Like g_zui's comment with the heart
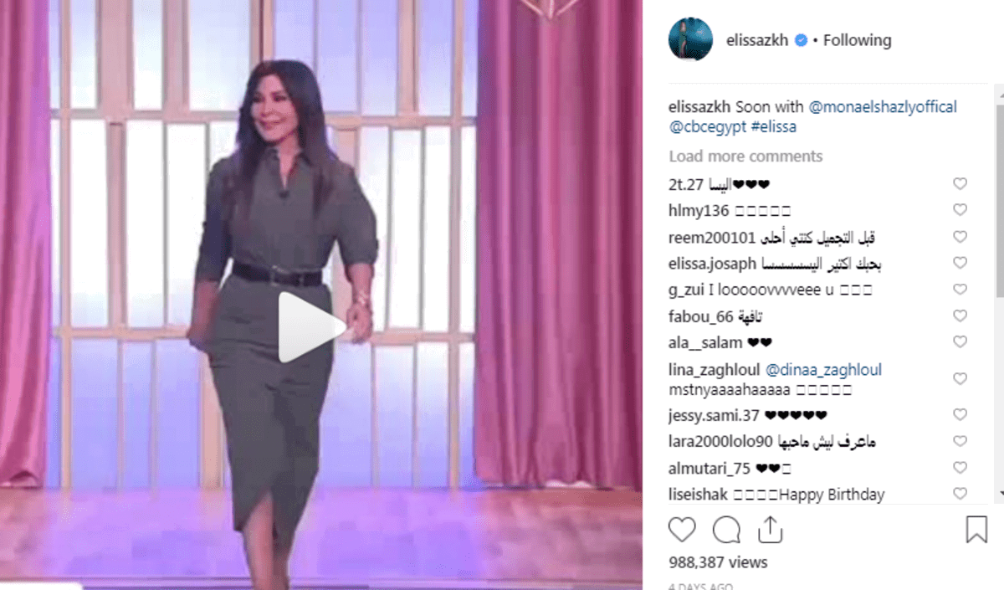The height and width of the screenshot is (590, 1004). (960, 290)
